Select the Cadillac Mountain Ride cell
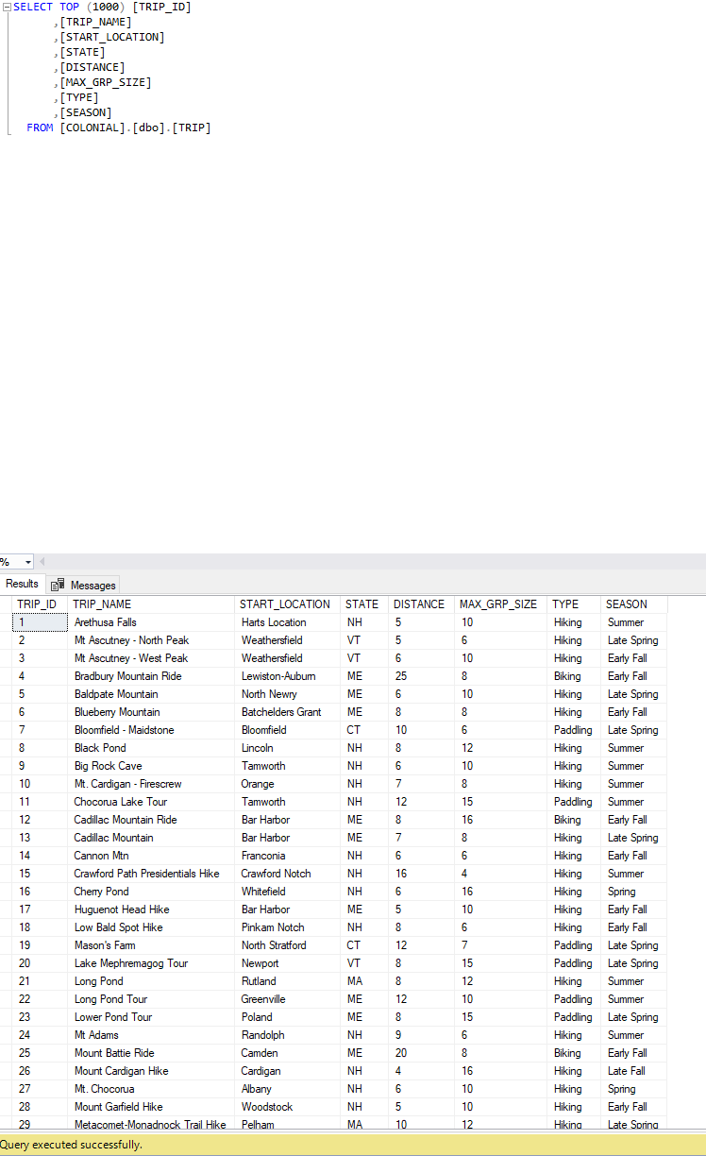Viewport: 706px width, 1156px height. [x=152, y=820]
